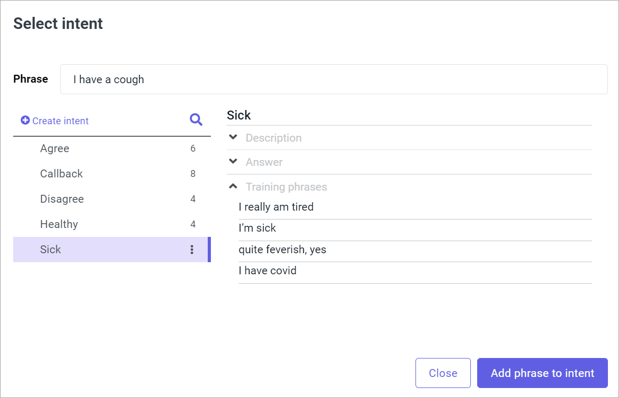Image resolution: width=619 pixels, height=398 pixels.
Task: Select the Disagree intent
Action: point(62,199)
